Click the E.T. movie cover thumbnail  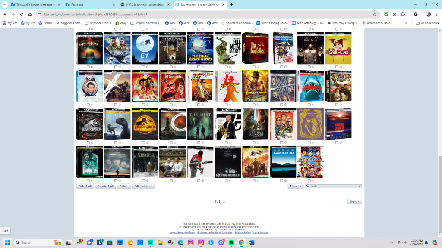click(x=145, y=48)
